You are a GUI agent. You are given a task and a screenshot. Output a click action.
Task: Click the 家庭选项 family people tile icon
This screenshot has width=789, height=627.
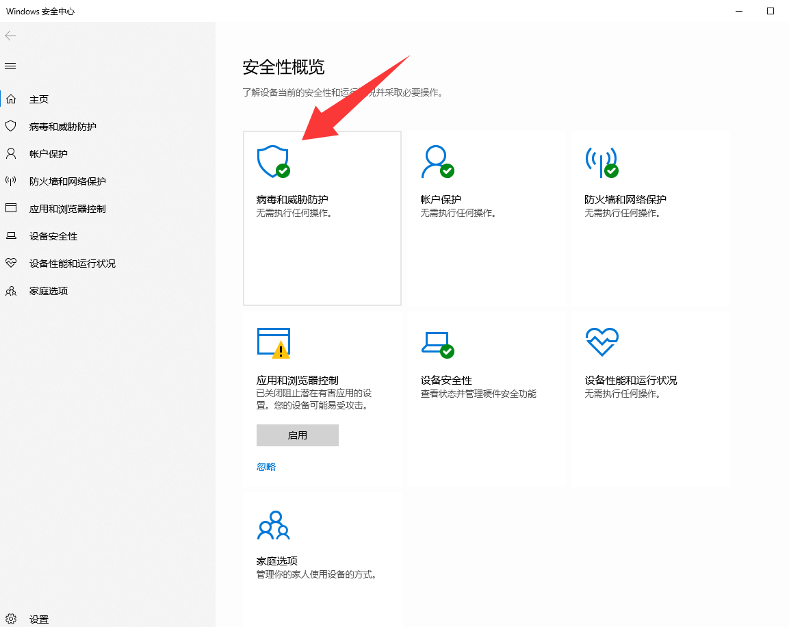click(x=273, y=525)
